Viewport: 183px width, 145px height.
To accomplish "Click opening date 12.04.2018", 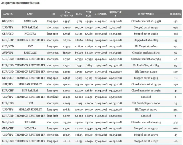I will [x=101, y=46].
